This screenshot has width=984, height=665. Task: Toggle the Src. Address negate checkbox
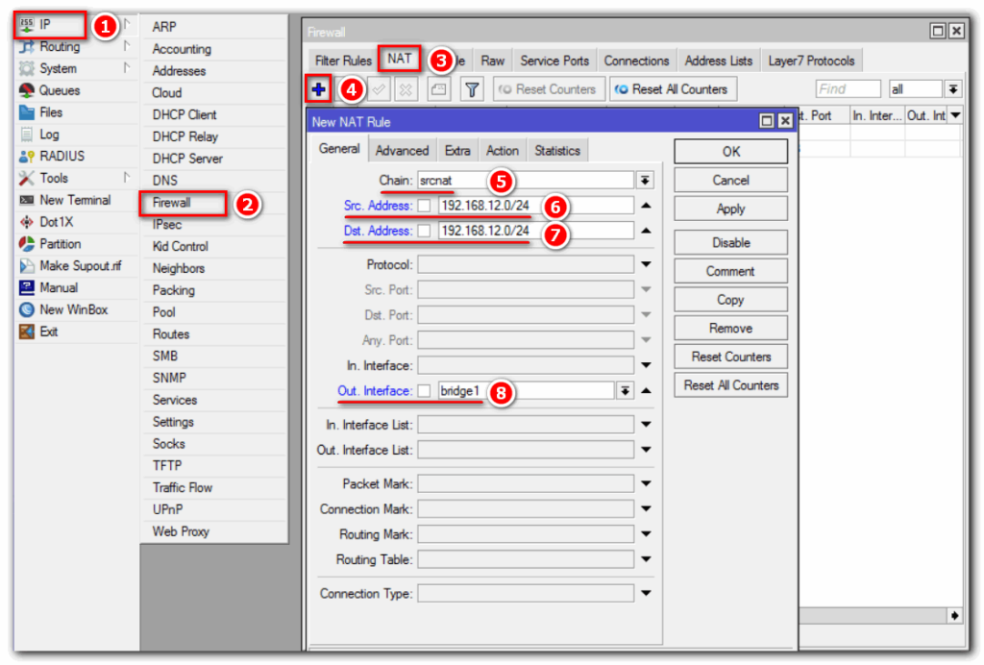pyautogui.click(x=424, y=206)
